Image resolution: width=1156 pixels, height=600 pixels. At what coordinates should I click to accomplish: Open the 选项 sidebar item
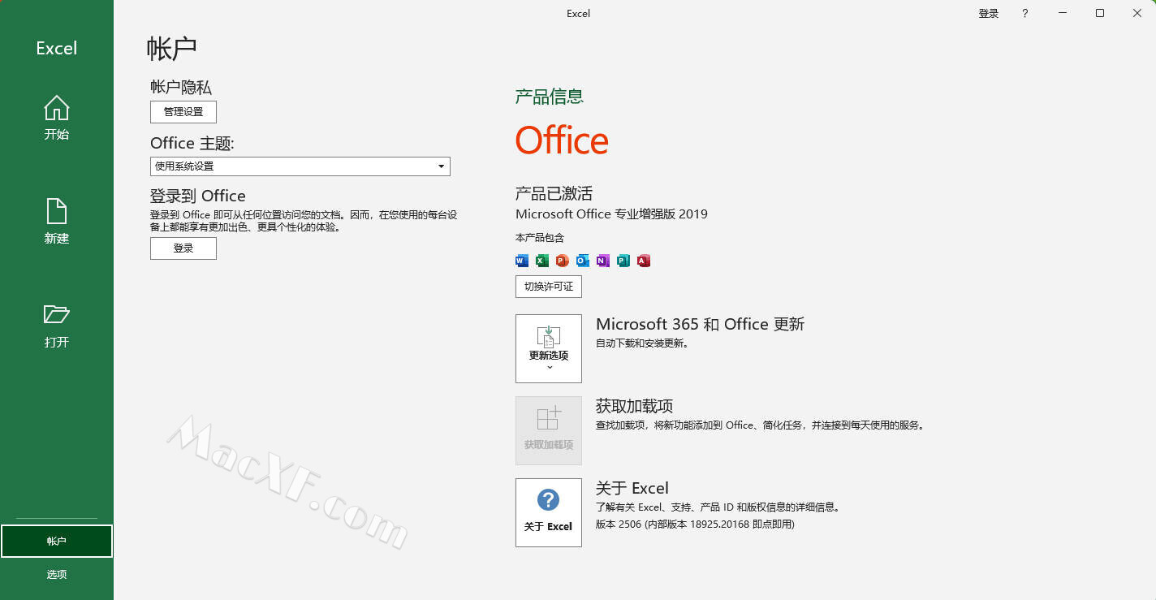click(57, 575)
